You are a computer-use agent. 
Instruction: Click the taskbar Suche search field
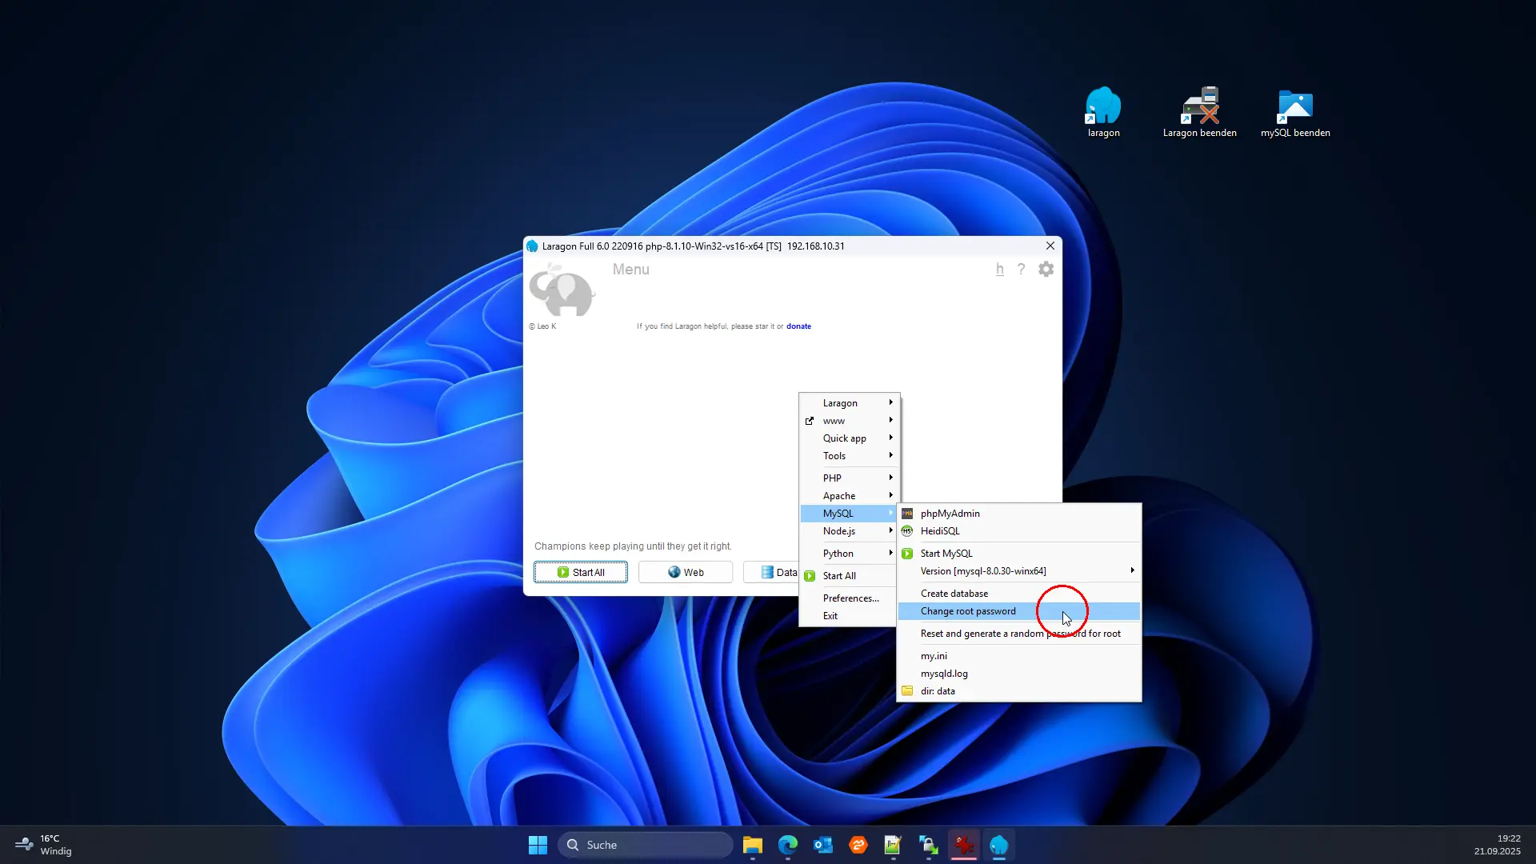click(646, 845)
